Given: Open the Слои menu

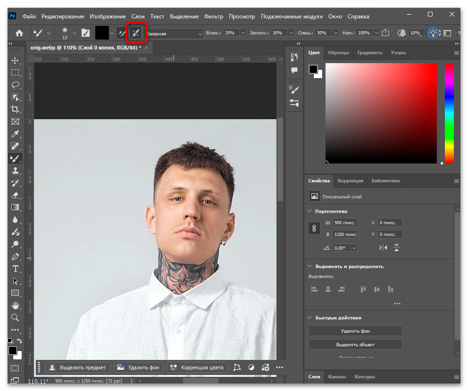Looking at the screenshot, I should click(138, 16).
